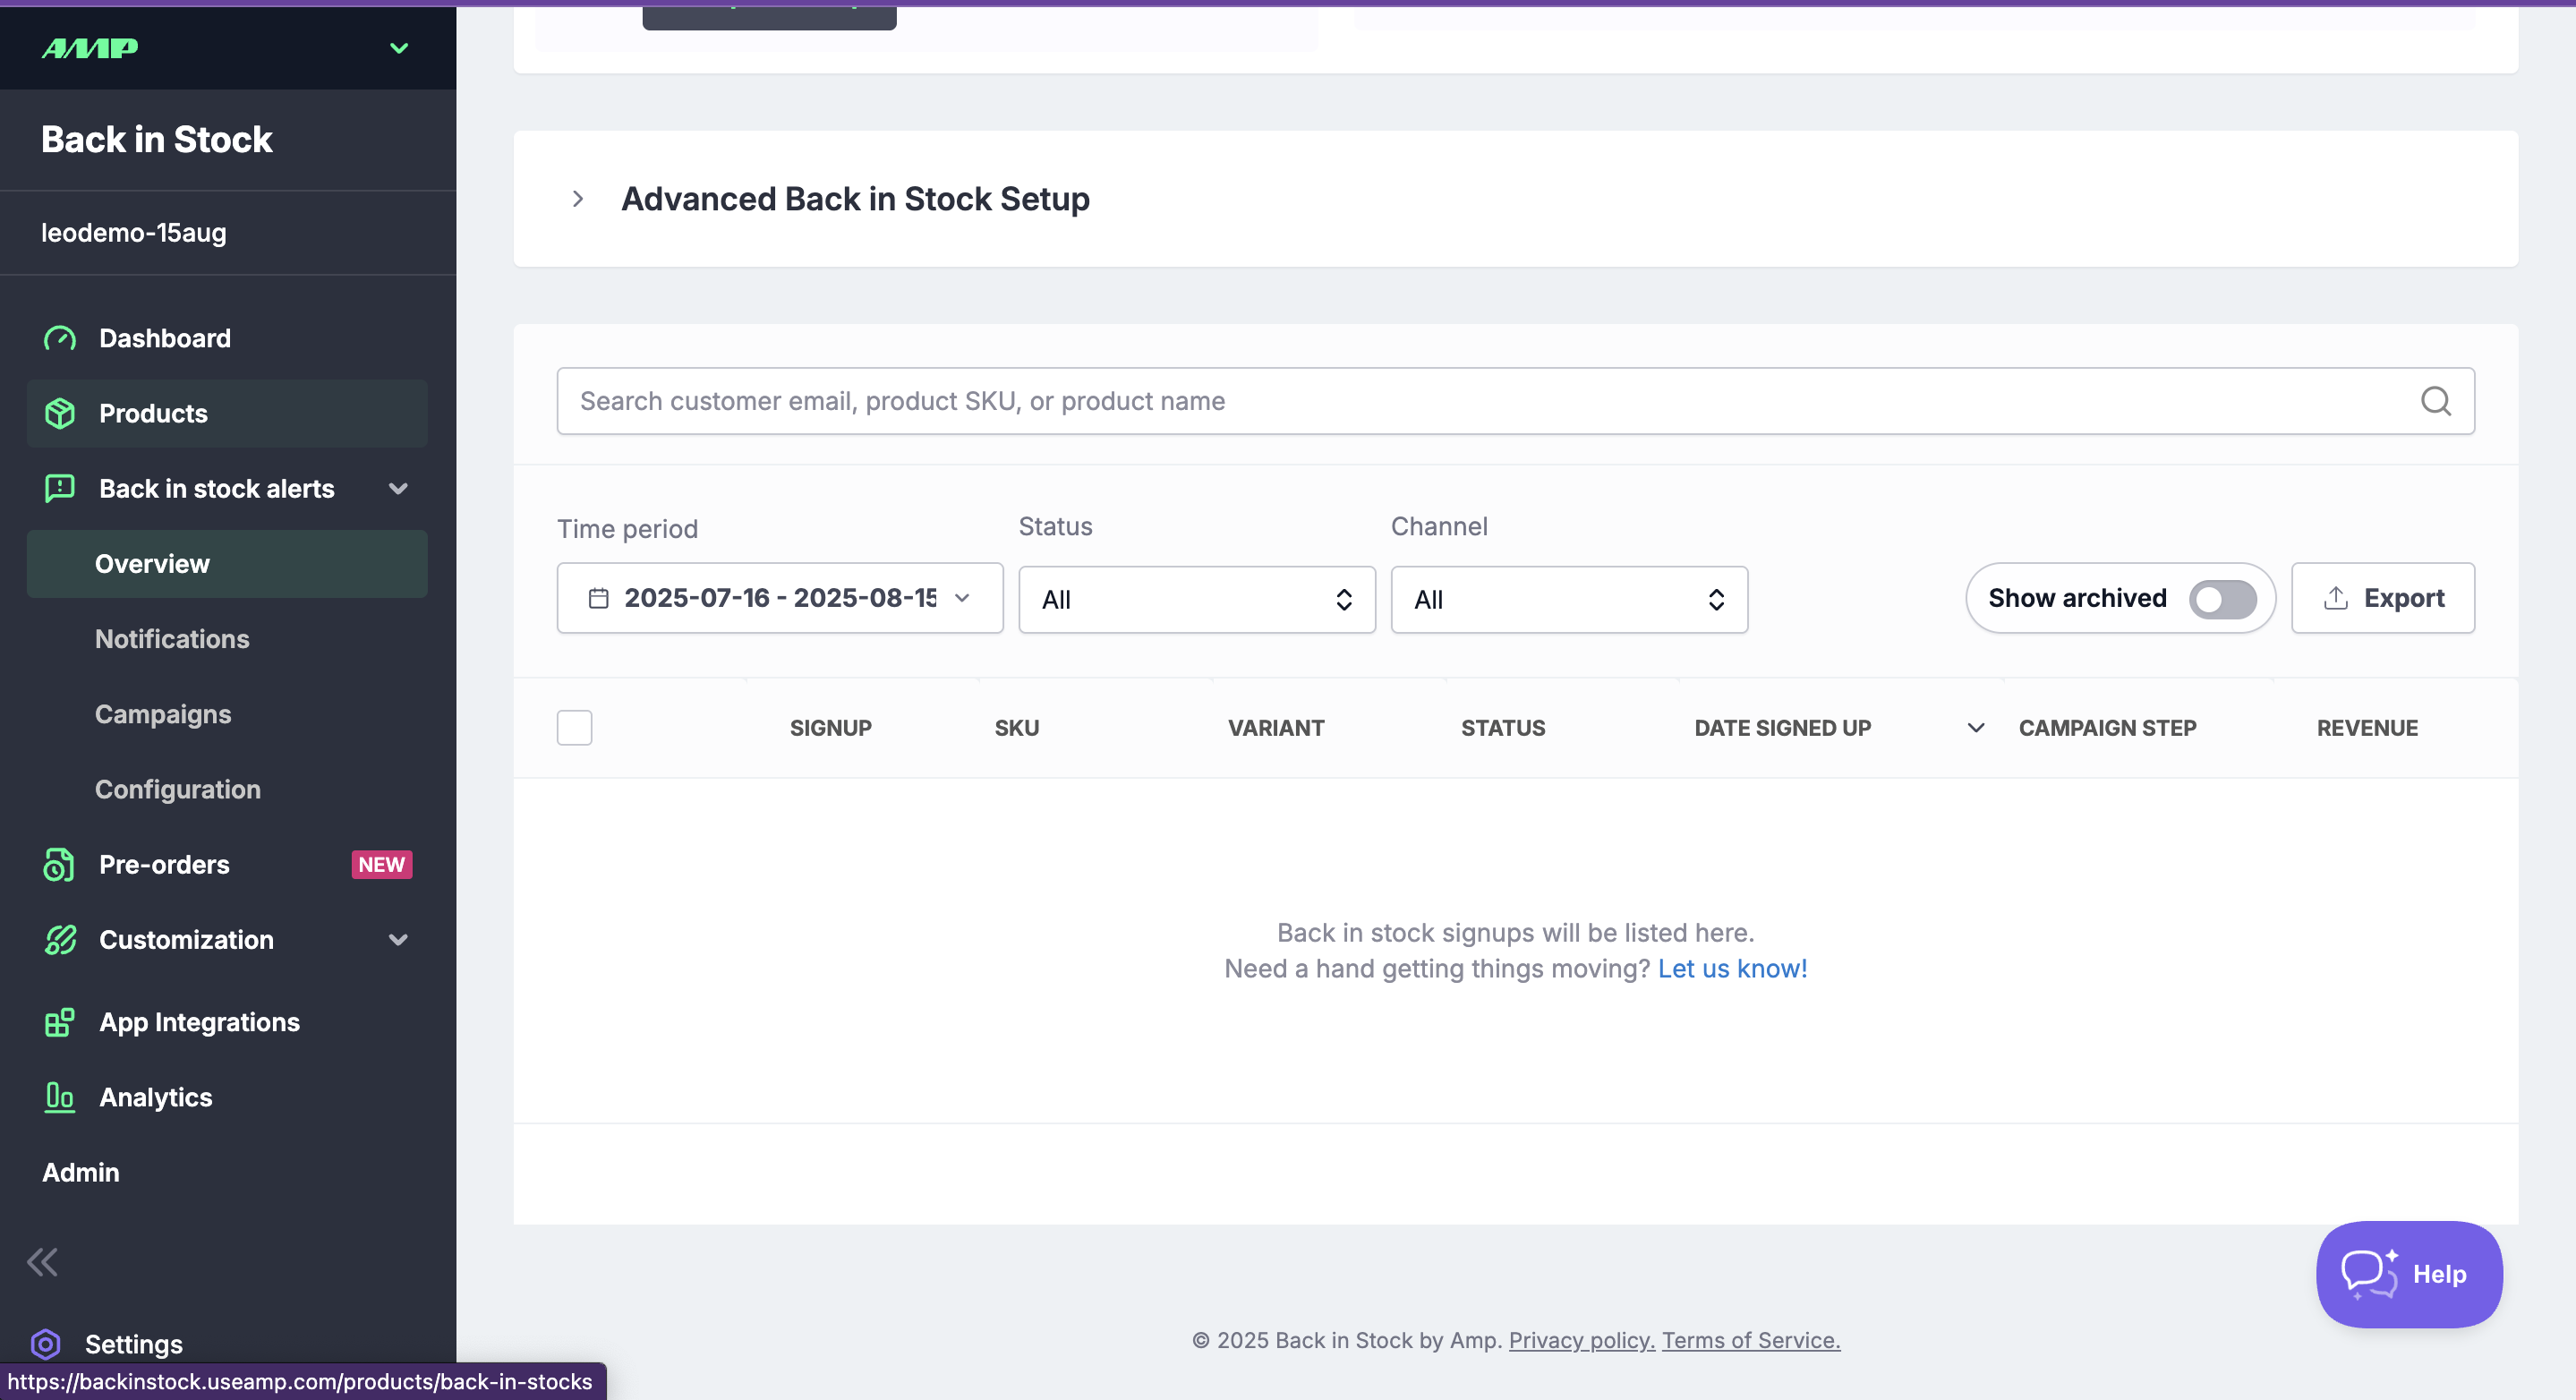Toggle the sort chevron next to DATE SIGNED UP

1975,728
